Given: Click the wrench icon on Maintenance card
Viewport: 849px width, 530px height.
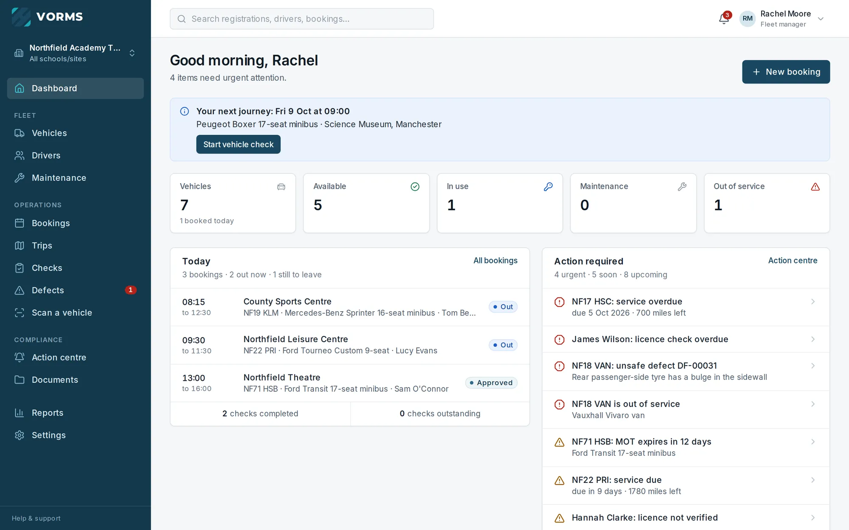Looking at the screenshot, I should coord(682,187).
